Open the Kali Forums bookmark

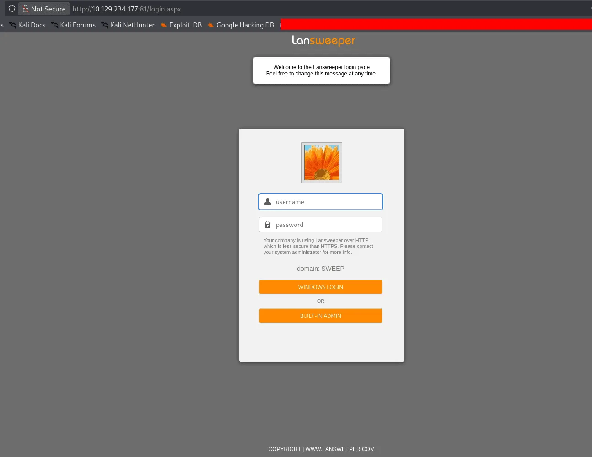click(x=74, y=25)
